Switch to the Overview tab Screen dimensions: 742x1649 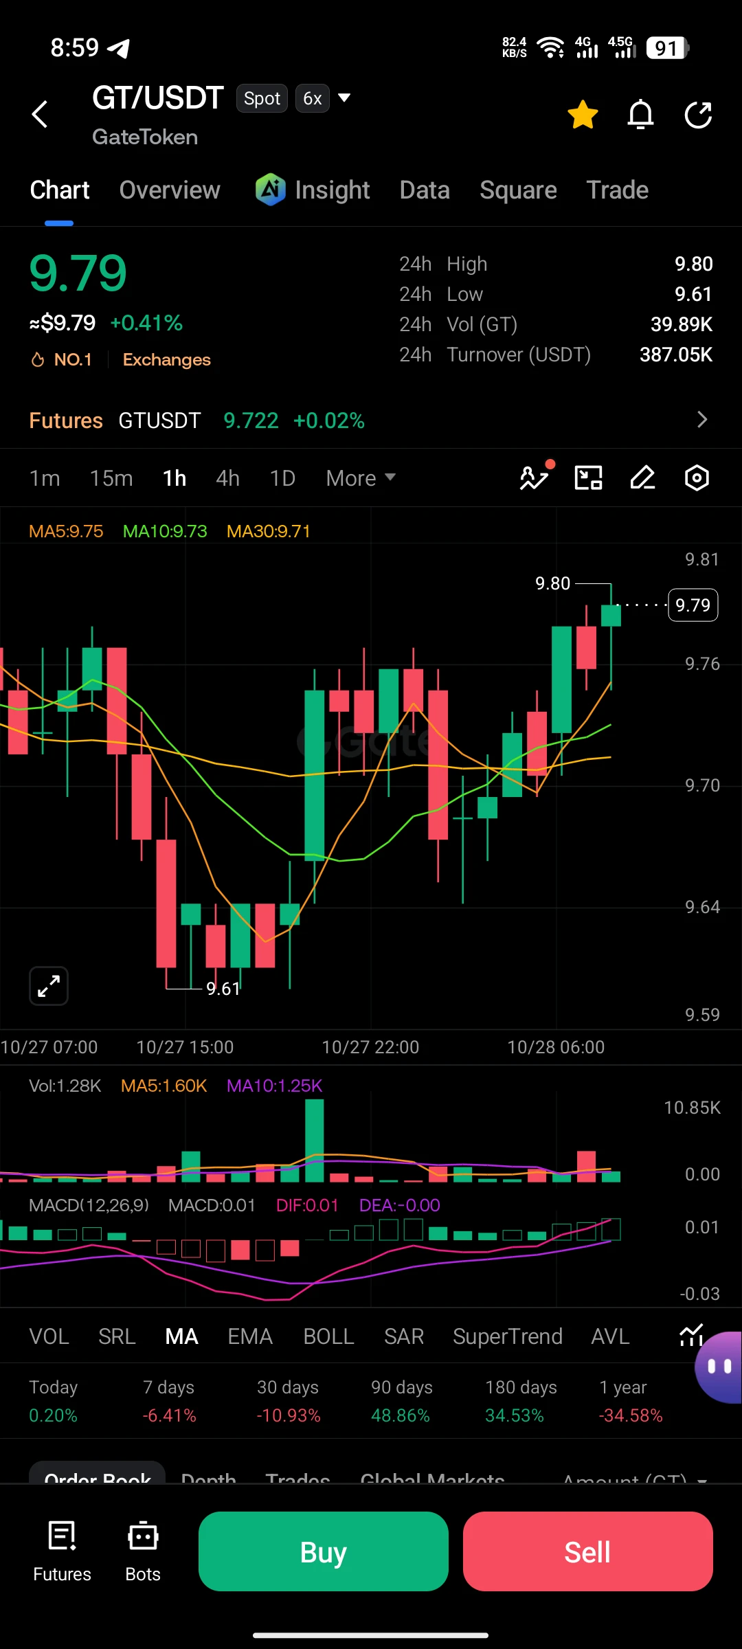point(170,190)
